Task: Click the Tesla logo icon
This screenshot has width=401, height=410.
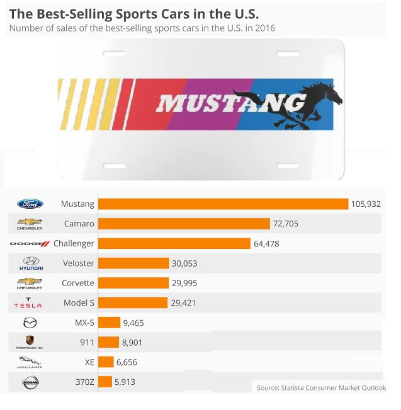Action: point(28,303)
